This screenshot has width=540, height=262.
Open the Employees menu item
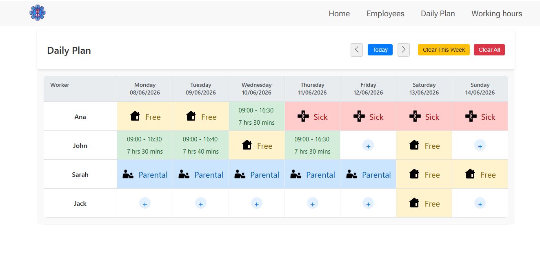pyautogui.click(x=385, y=13)
